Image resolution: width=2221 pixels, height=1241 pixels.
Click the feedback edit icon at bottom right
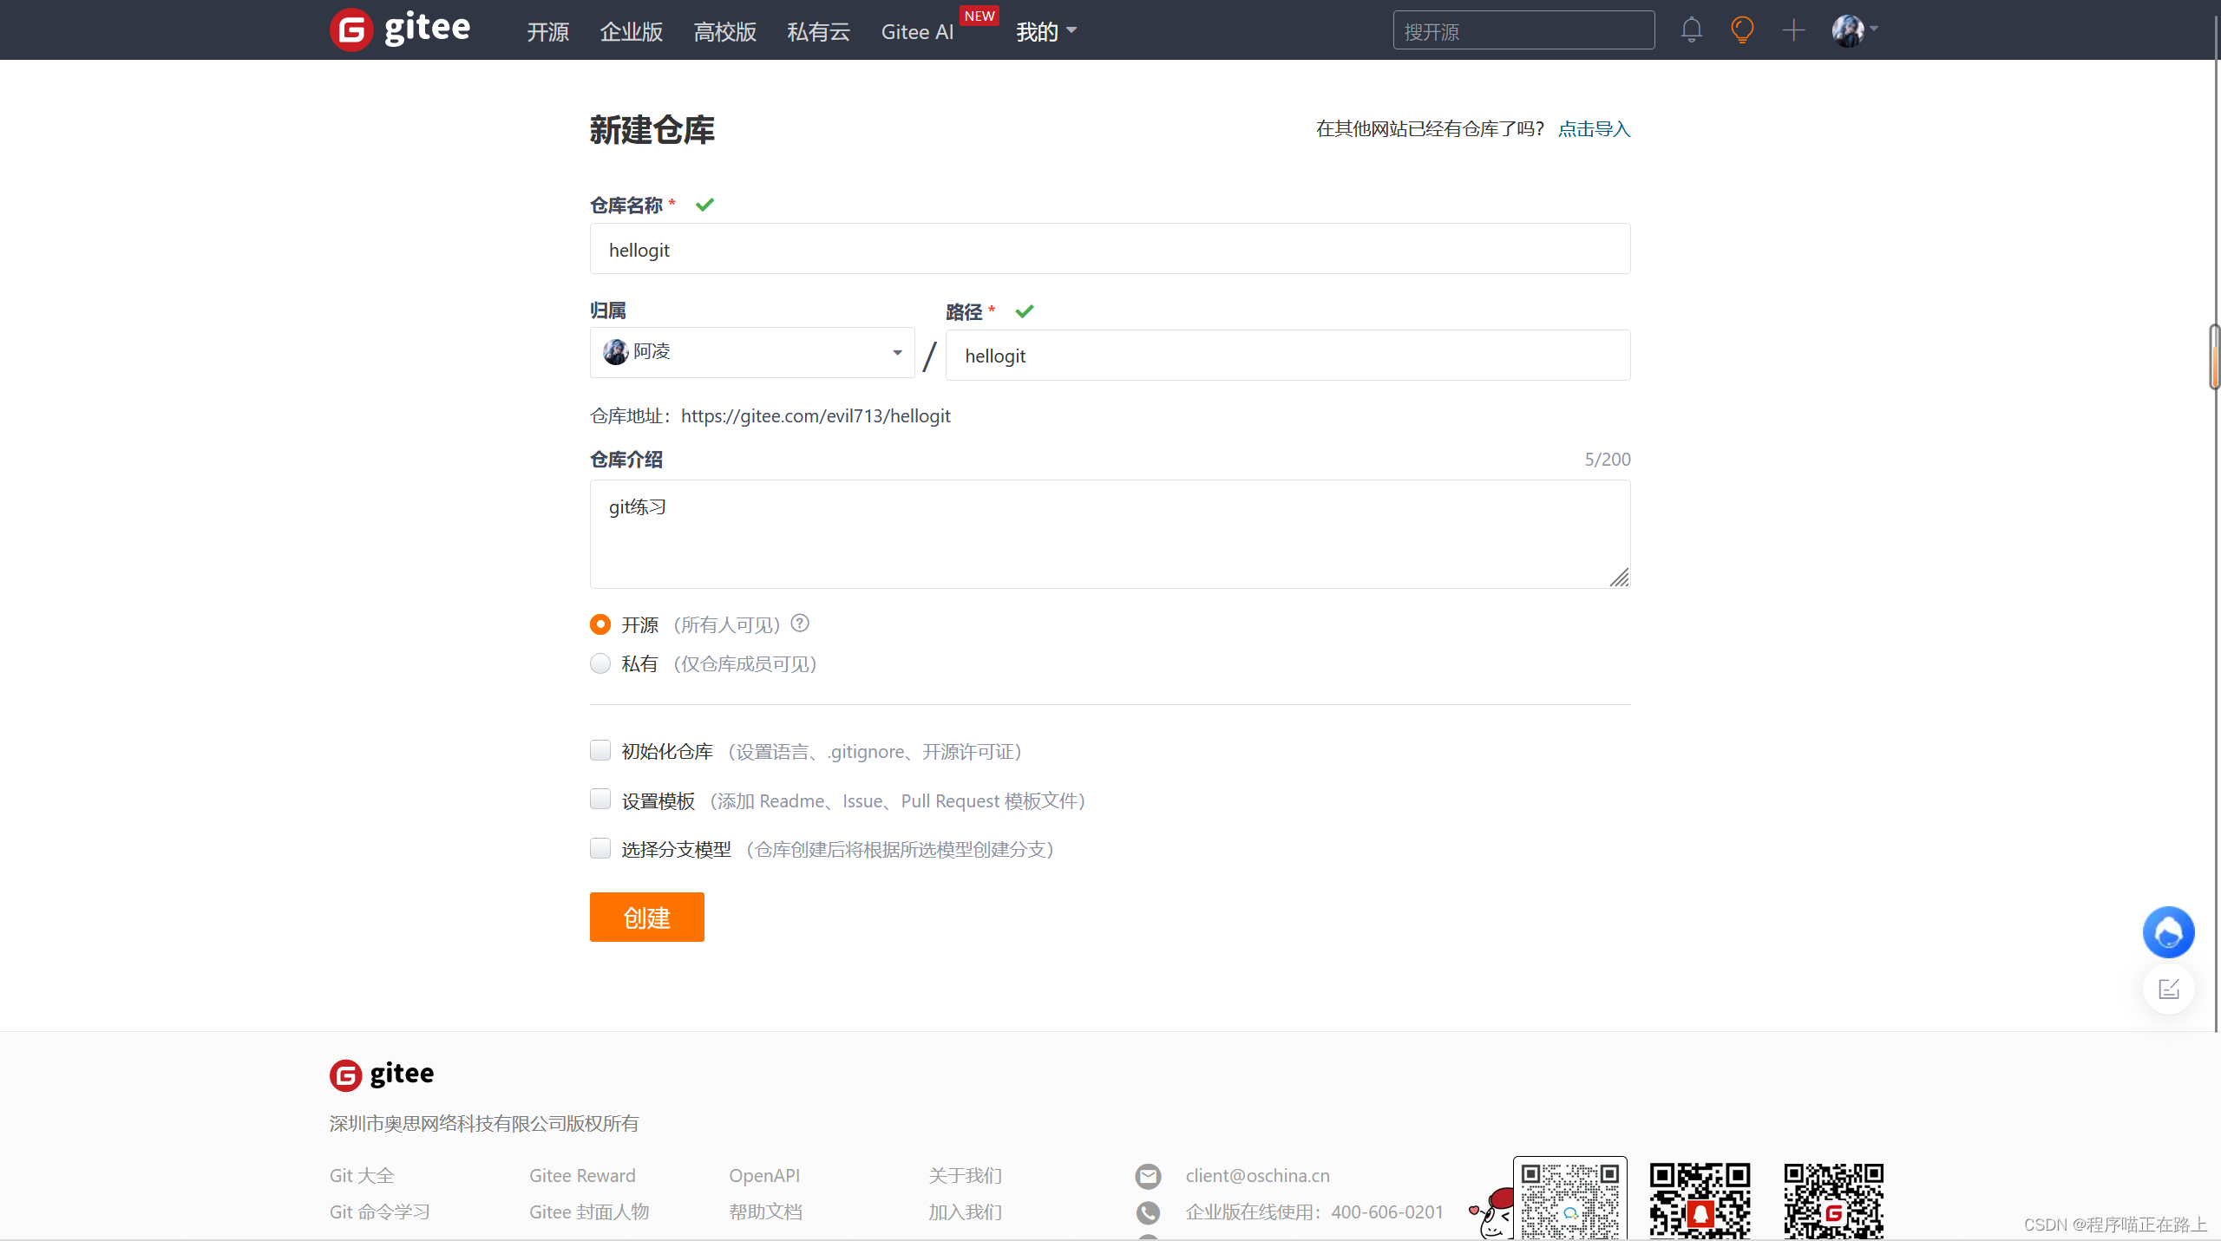(2168, 988)
